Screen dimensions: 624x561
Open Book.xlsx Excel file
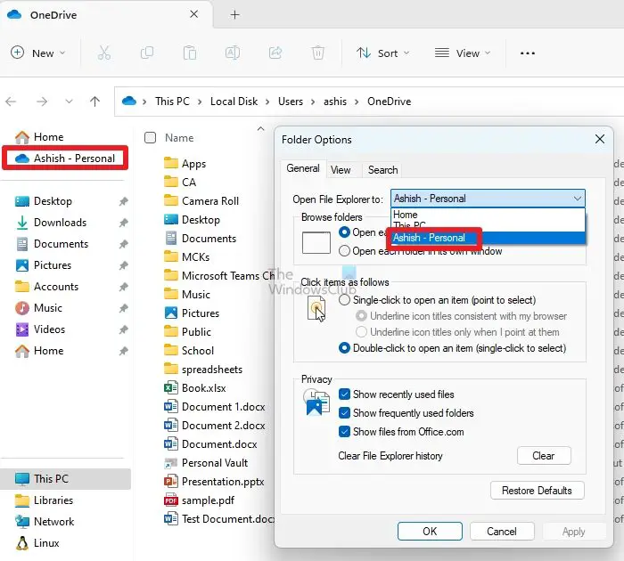click(x=195, y=388)
